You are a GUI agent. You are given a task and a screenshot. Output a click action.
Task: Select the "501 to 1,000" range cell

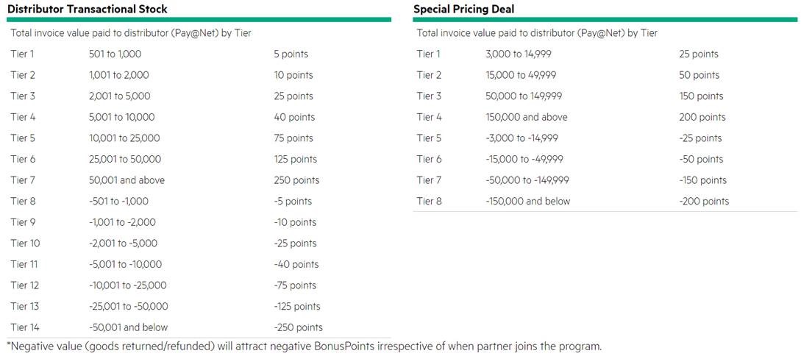point(115,54)
